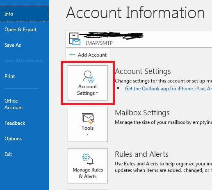Click the gear and bell Rules icon
Image resolution: width=212 pixels, height=190 pixels.
click(88, 159)
